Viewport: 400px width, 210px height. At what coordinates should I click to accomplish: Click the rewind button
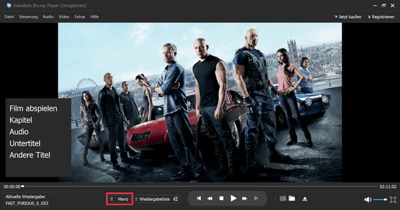[x=209, y=198]
